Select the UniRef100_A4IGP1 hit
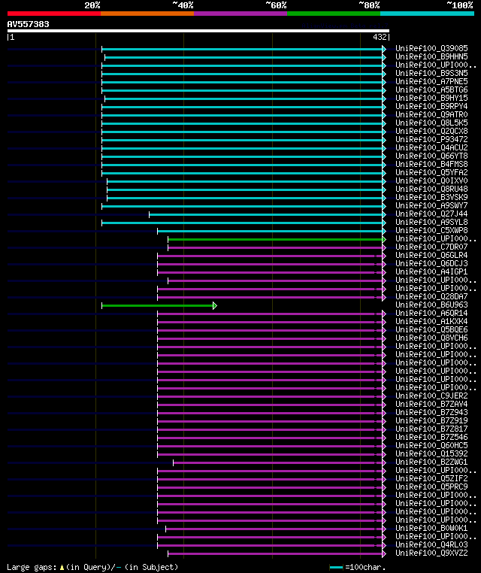The height and width of the screenshot is (573, 481). 431,272
